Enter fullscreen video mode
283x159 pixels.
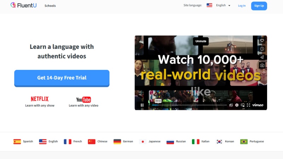pos(249,105)
